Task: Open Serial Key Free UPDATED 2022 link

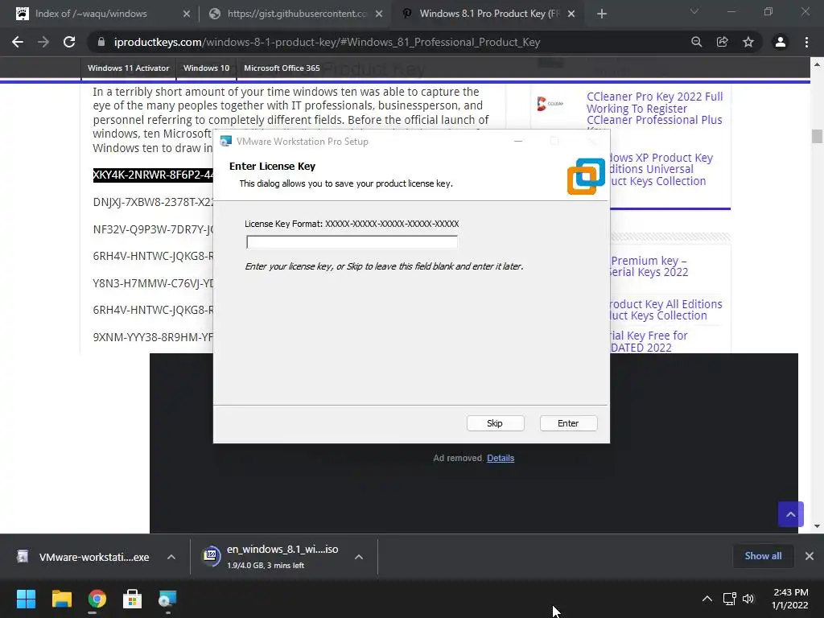Action: pyautogui.click(x=649, y=341)
